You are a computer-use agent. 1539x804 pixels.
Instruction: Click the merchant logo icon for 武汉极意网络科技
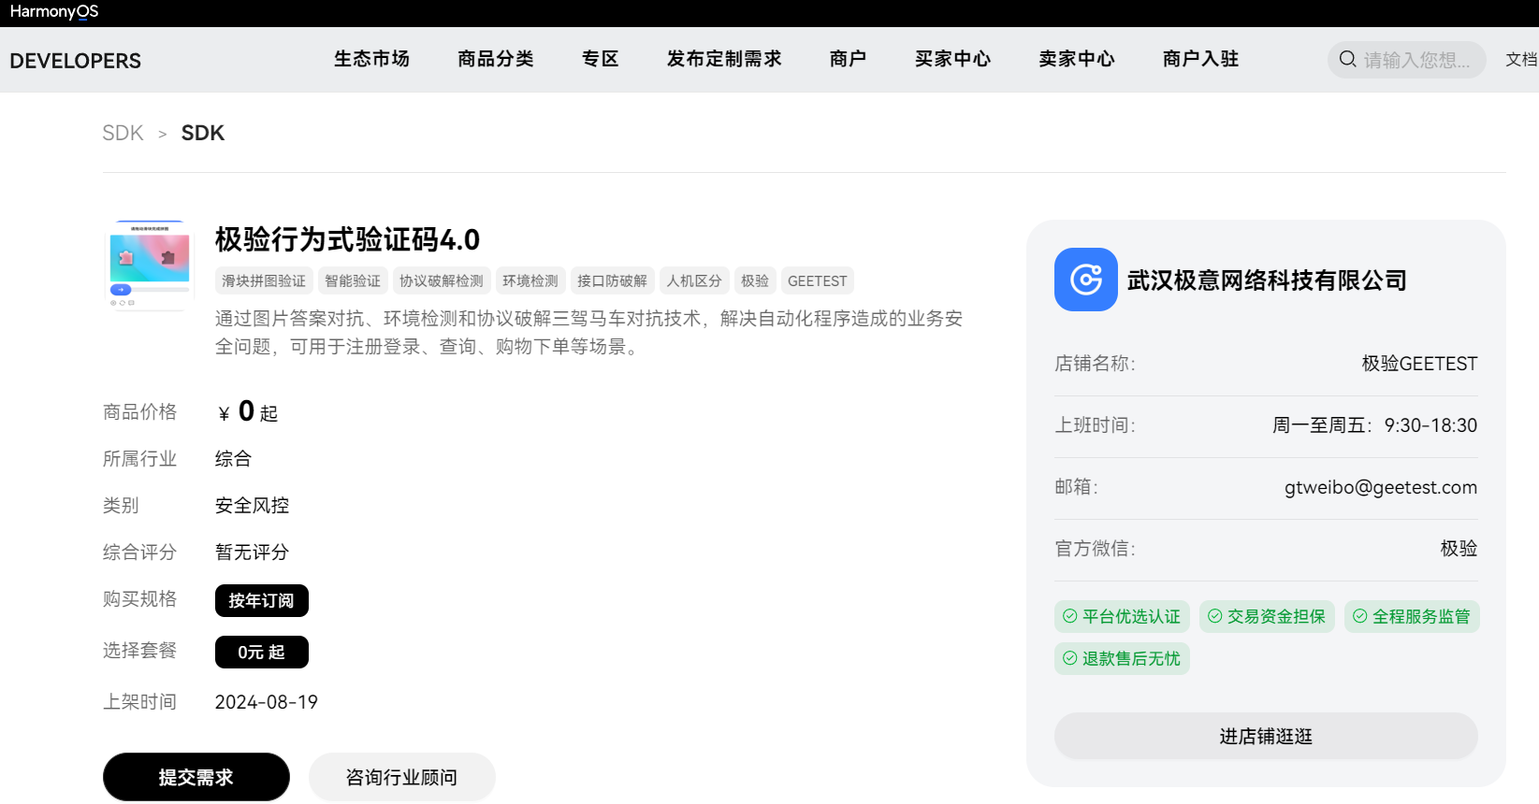[1086, 280]
